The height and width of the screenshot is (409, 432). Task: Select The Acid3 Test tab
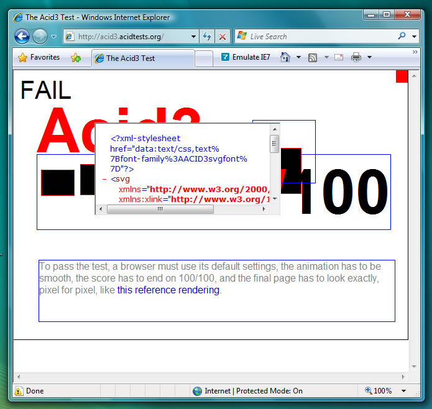pyautogui.click(x=143, y=58)
